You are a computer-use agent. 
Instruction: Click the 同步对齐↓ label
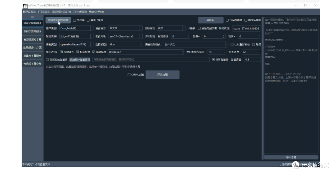tap(51, 52)
